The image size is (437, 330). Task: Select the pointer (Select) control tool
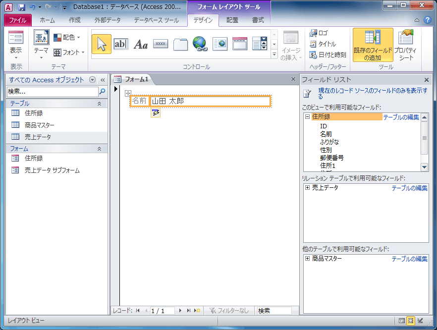(x=102, y=44)
